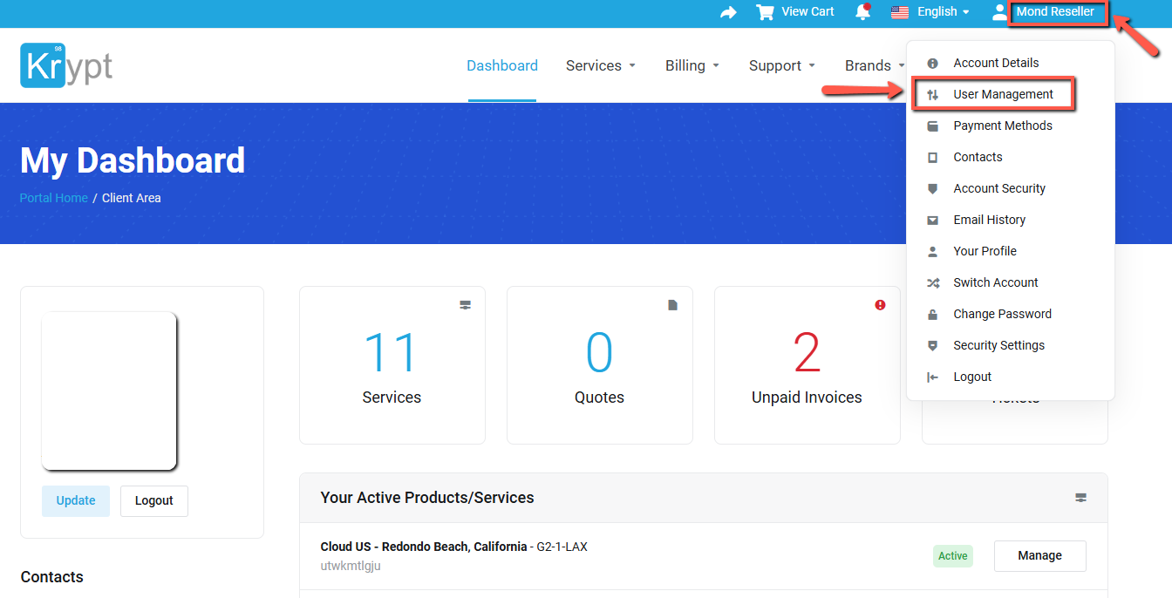Image resolution: width=1172 pixels, height=598 pixels.
Task: Click the profile picture placeholder
Action: coord(109,391)
